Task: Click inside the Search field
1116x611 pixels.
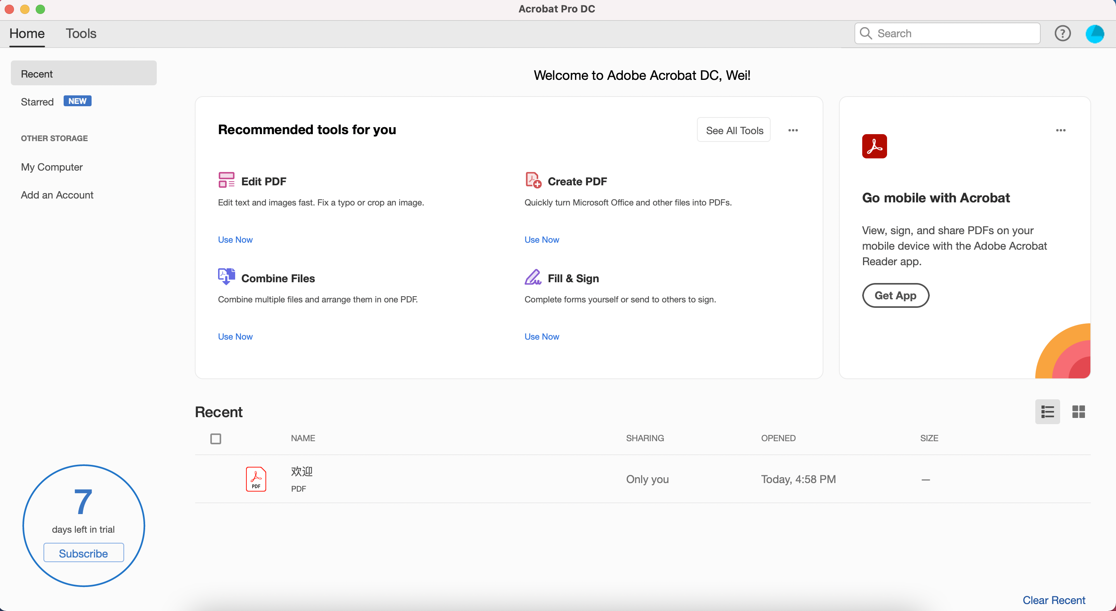Action: click(x=946, y=33)
